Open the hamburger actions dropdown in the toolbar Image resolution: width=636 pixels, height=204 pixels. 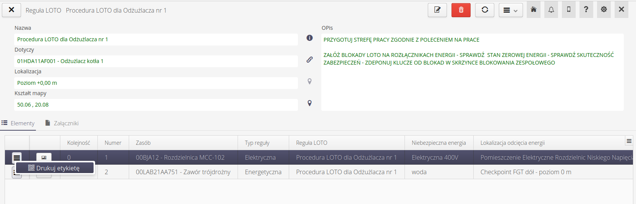coord(510,10)
